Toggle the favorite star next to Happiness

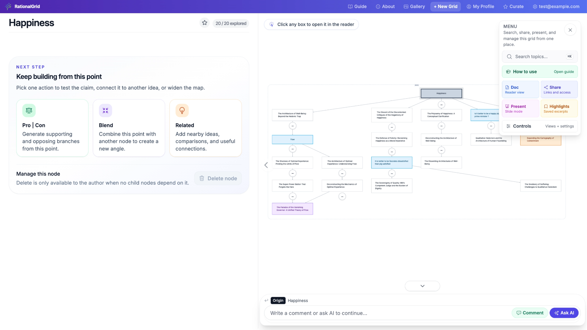click(204, 23)
